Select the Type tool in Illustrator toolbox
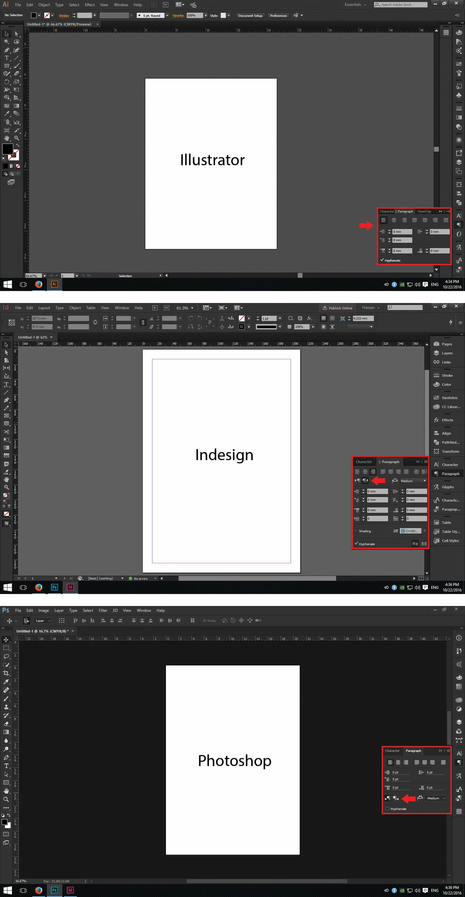465x897 pixels. 6,58
